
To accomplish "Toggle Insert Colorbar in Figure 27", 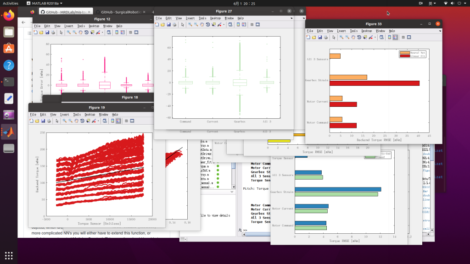I will tap(238, 25).
